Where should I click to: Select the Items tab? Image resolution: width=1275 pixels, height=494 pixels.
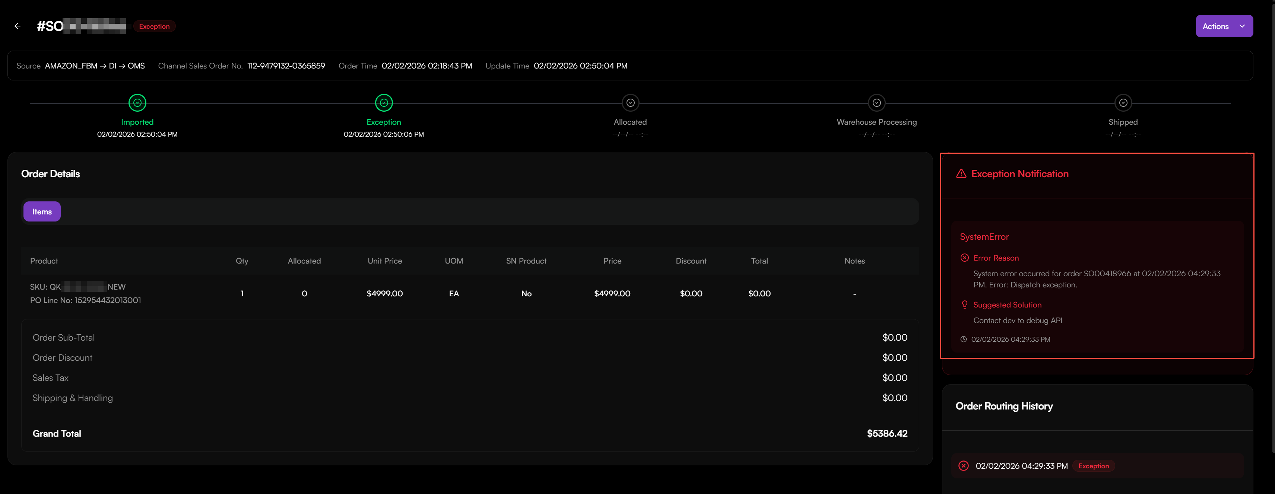click(x=42, y=212)
